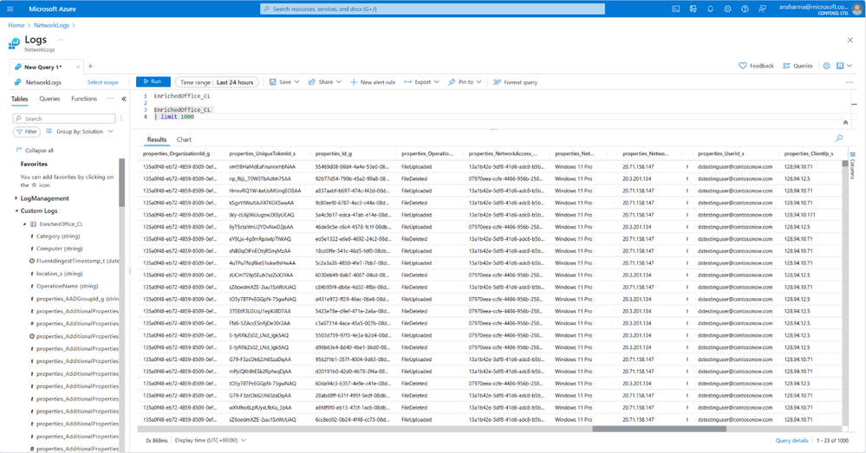Select Category (string) field
866x453 pixels.
click(58, 236)
